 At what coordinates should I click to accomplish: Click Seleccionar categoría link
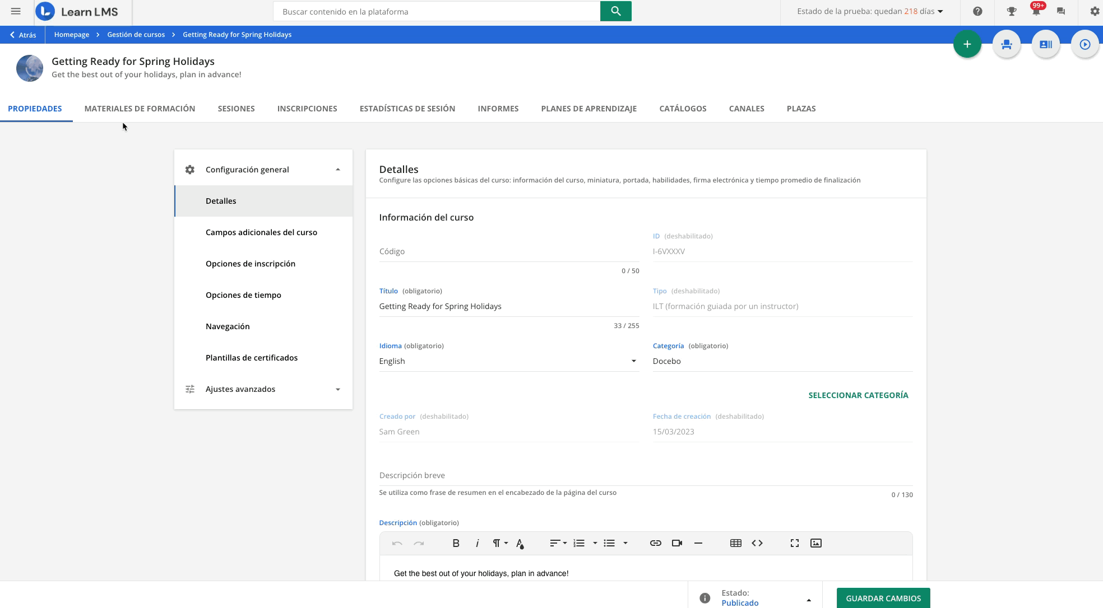point(858,395)
